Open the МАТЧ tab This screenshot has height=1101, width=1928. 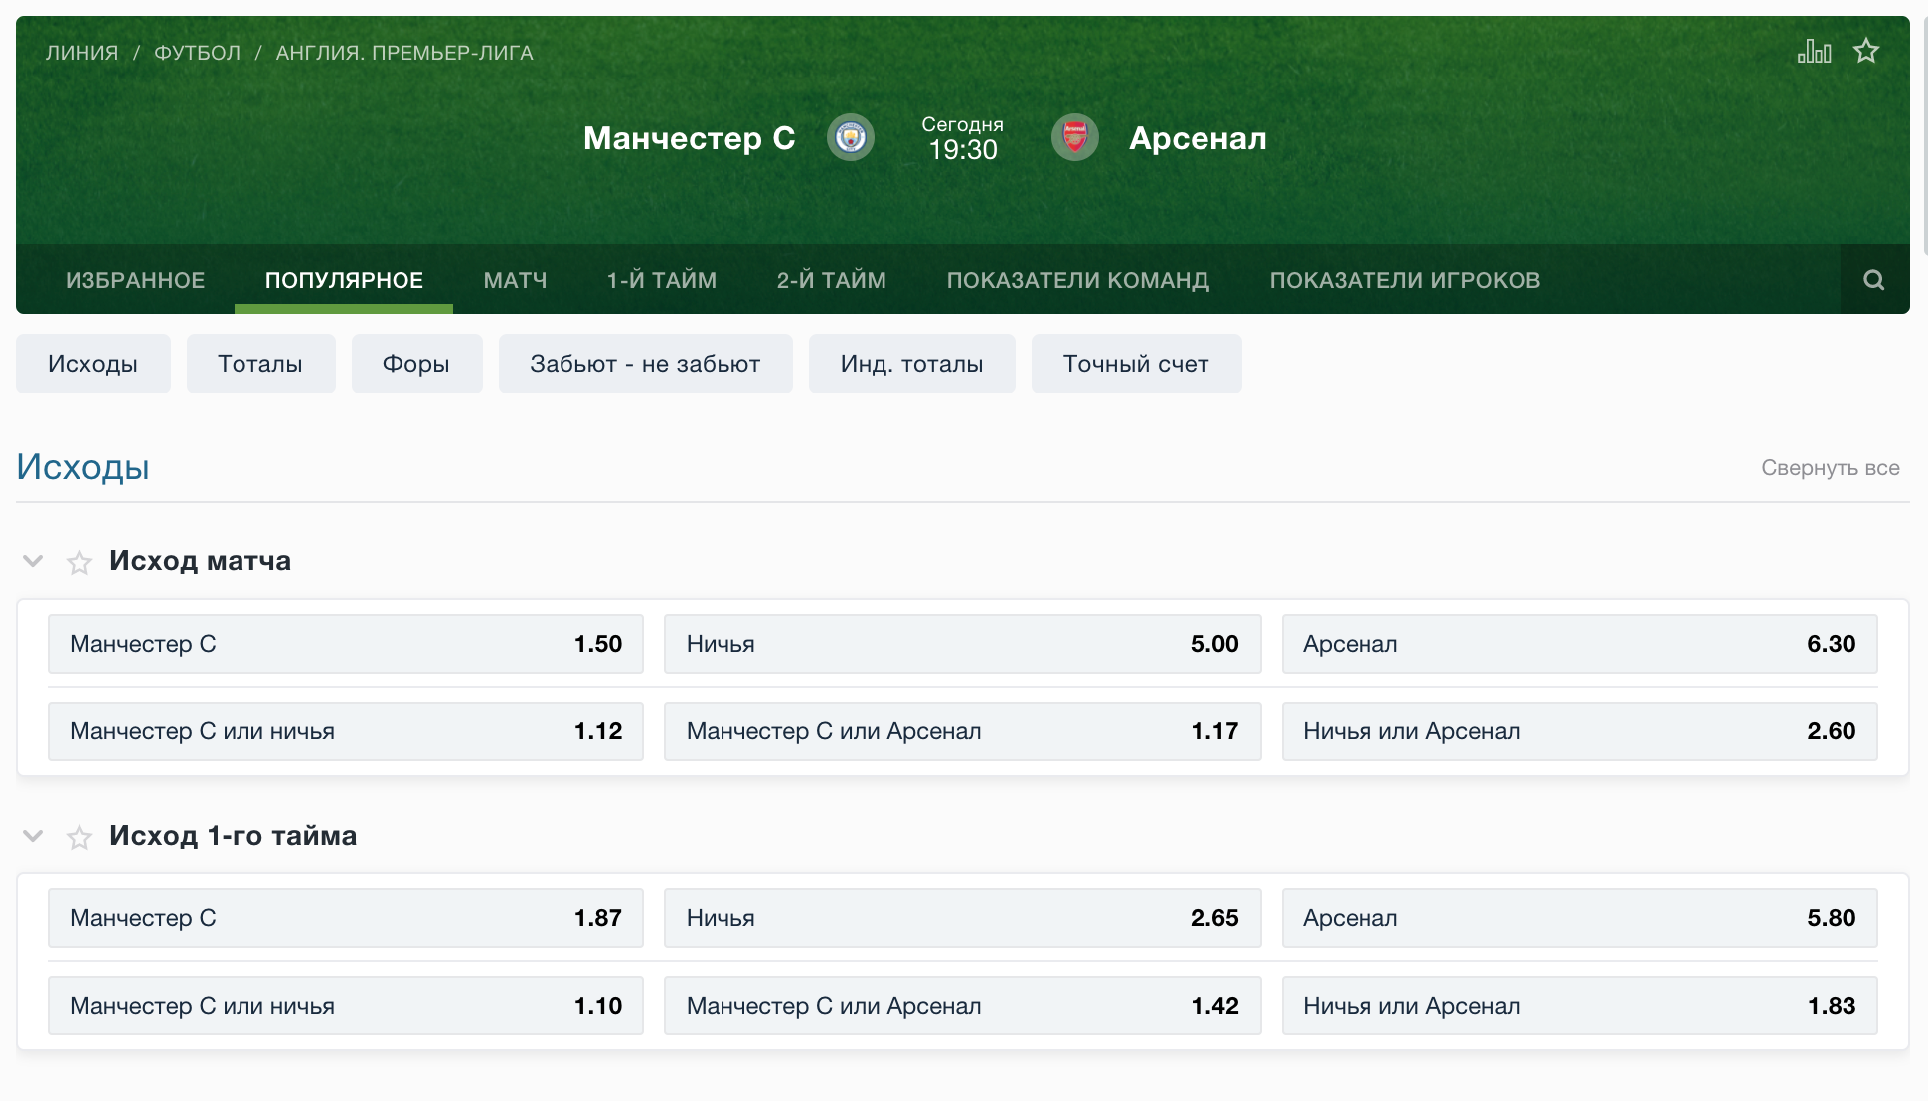click(515, 280)
